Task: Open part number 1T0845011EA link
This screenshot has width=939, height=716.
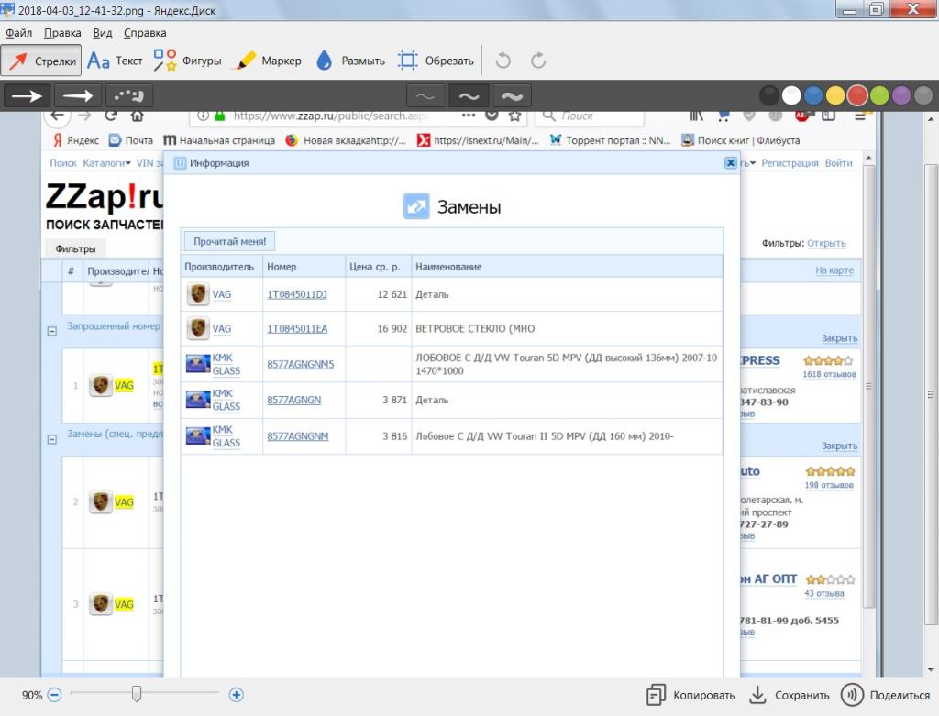Action: tap(297, 329)
